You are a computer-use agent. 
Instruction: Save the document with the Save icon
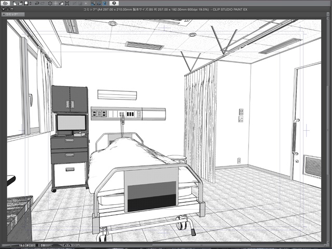pos(26,3)
